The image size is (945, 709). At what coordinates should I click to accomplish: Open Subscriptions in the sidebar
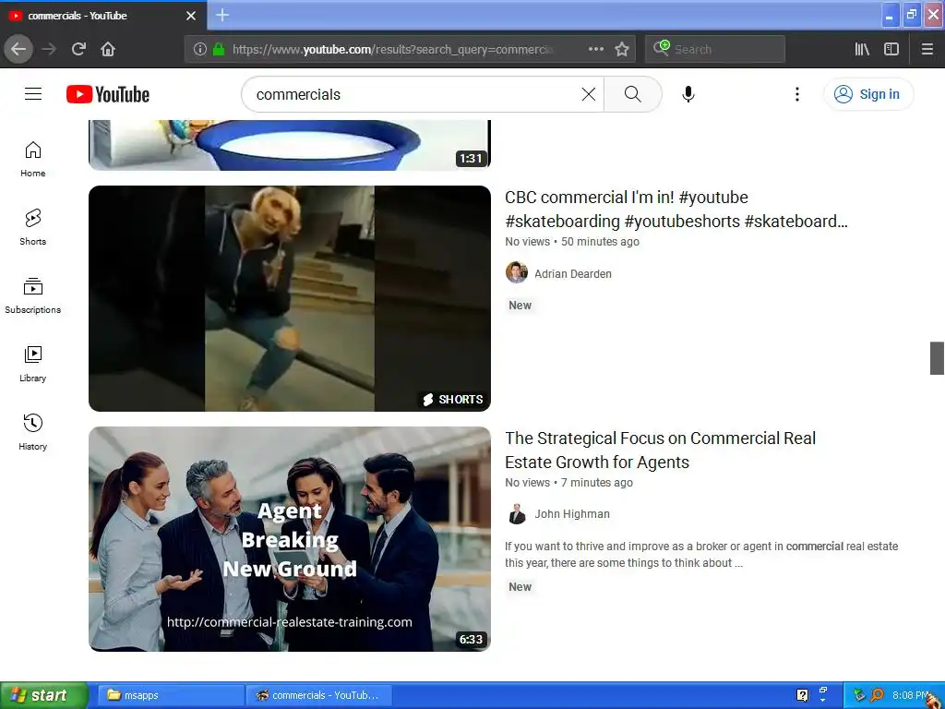click(33, 295)
